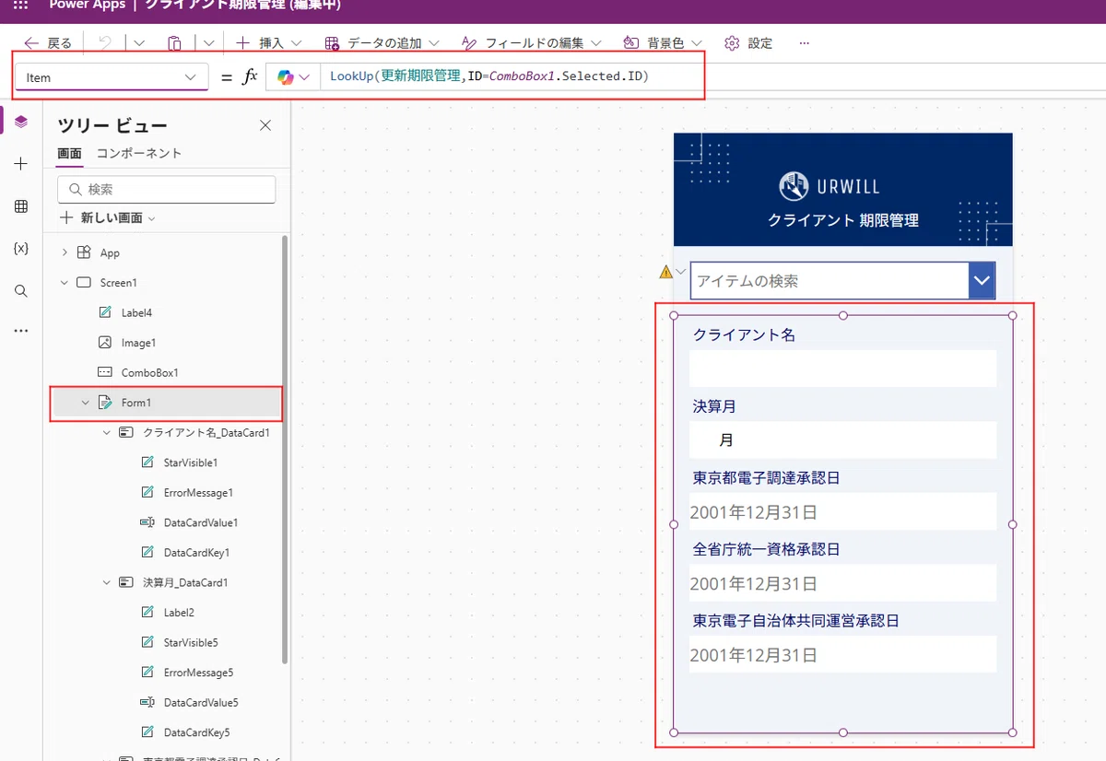Select StarVisible5 in the tree

(x=191, y=642)
